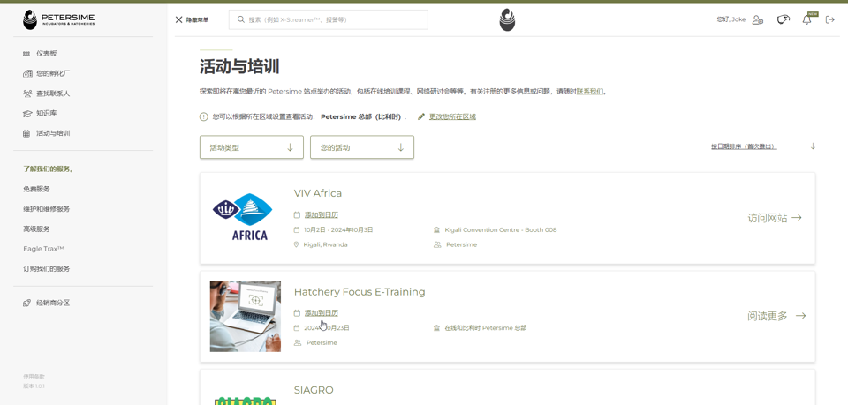The width and height of the screenshot is (848, 405).
Task: Open 仪表板 in the sidebar
Action: [46, 54]
